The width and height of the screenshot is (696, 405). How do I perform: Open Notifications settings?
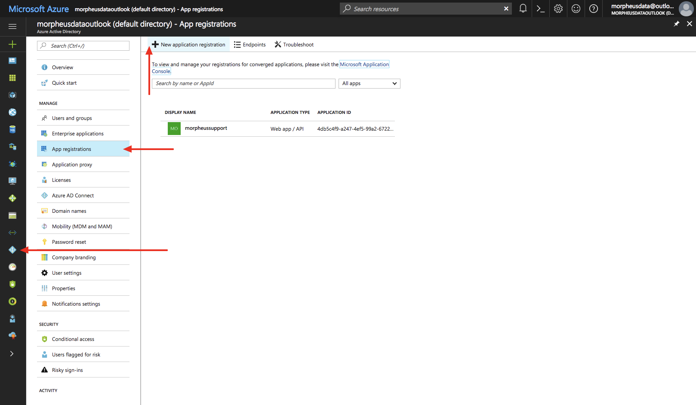(83, 304)
